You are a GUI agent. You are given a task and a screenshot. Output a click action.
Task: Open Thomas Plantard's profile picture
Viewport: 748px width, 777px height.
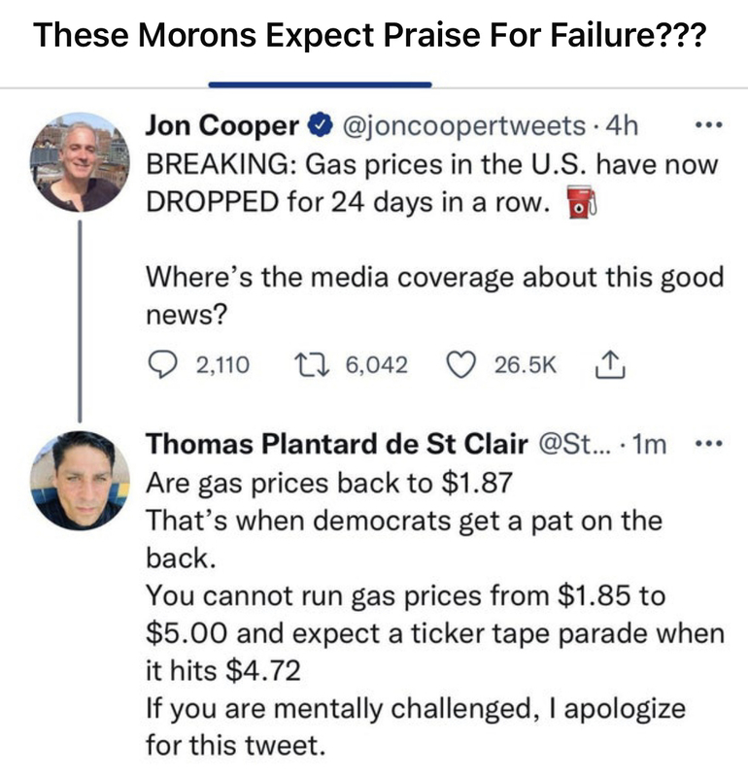pos(80,480)
